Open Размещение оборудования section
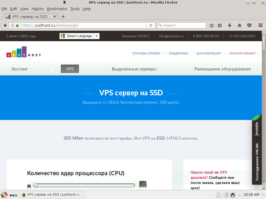The width and height of the screenshot is (266, 199). (x=222, y=69)
